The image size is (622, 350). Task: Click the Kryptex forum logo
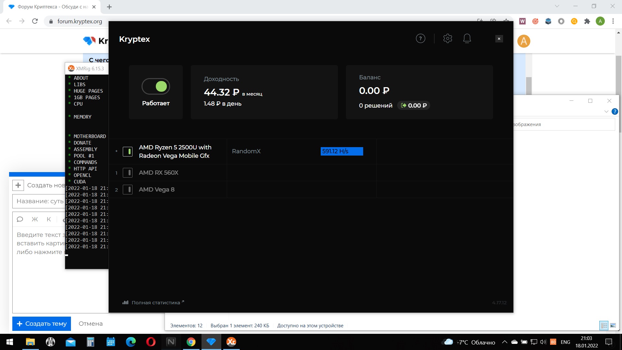tap(95, 41)
